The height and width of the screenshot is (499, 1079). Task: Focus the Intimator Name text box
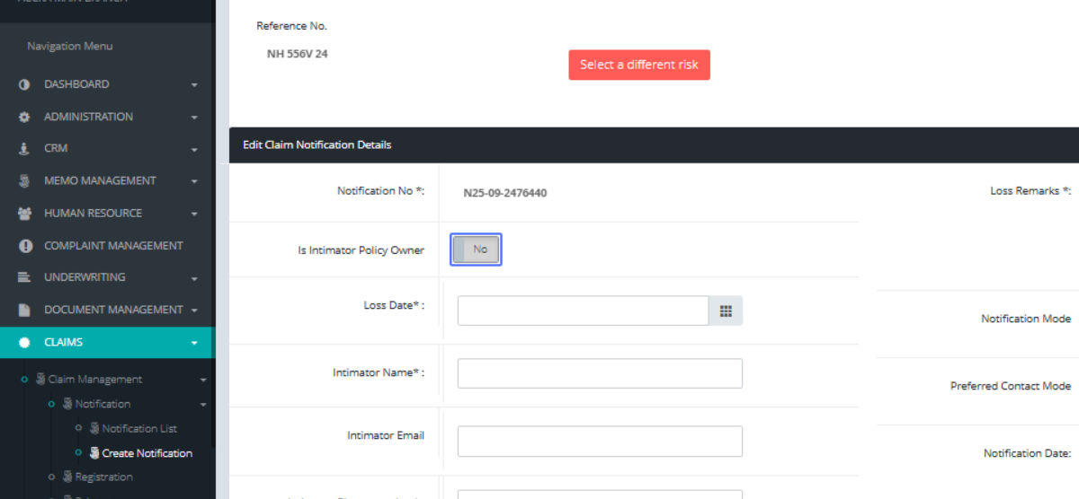600,373
